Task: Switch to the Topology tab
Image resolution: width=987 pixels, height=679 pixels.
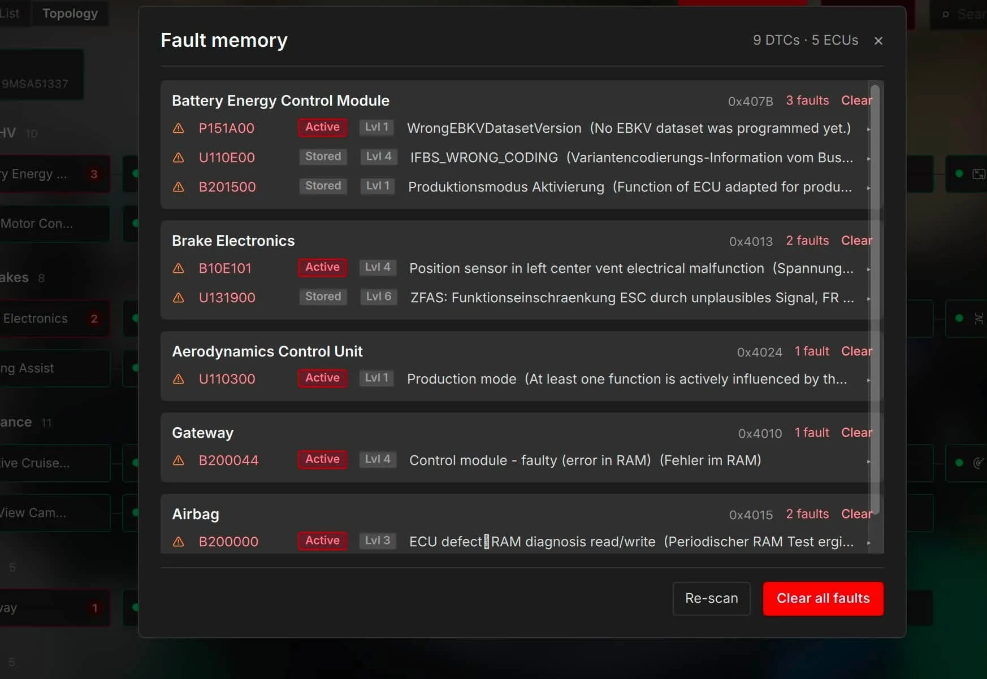Action: coord(70,14)
